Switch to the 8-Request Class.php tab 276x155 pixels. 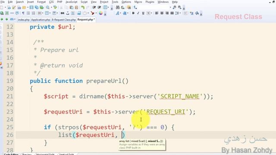coord(64,20)
